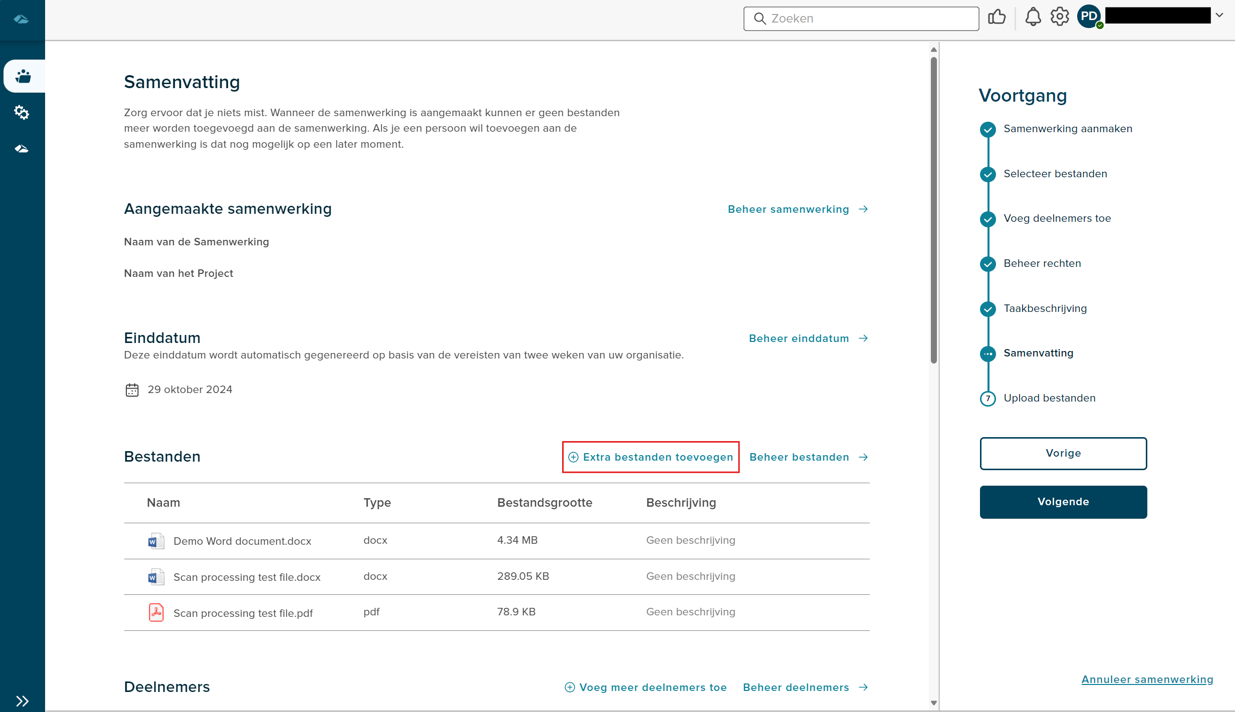Go to step Samenvatting
Viewport: 1235px width, 712px height.
1038,353
